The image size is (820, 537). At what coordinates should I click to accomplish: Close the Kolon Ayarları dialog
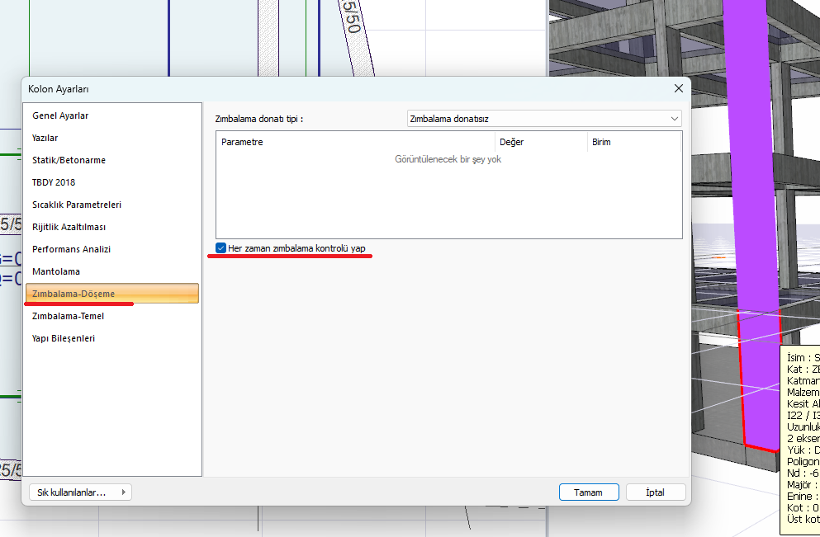point(678,88)
